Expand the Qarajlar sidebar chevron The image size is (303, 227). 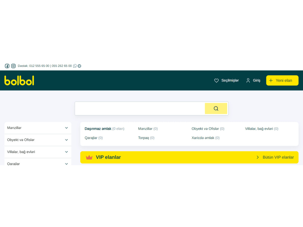click(66, 164)
